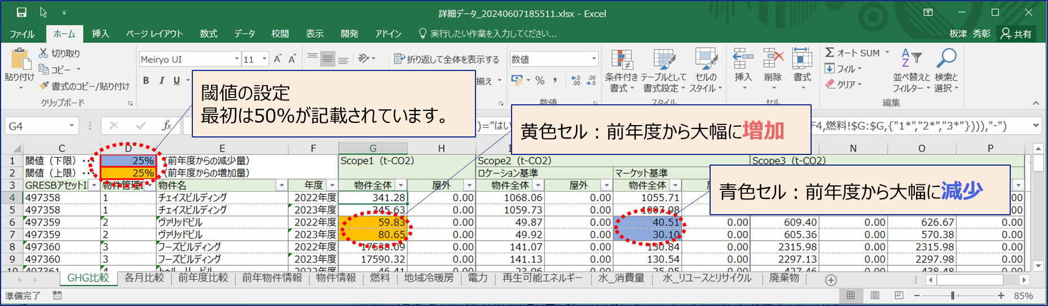Click the Save icon in quick access toolbar
The image size is (1048, 306).
[x=21, y=12]
